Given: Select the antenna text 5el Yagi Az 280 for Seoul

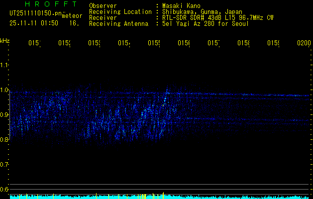Looking at the screenshot, I should click(x=206, y=24).
